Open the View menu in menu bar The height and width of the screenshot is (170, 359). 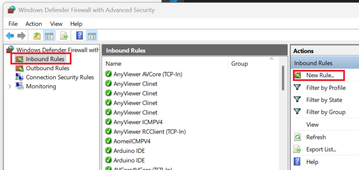56,24
